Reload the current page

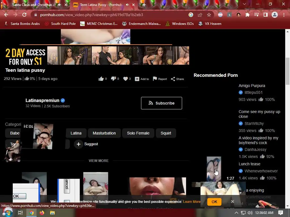coord(24,15)
